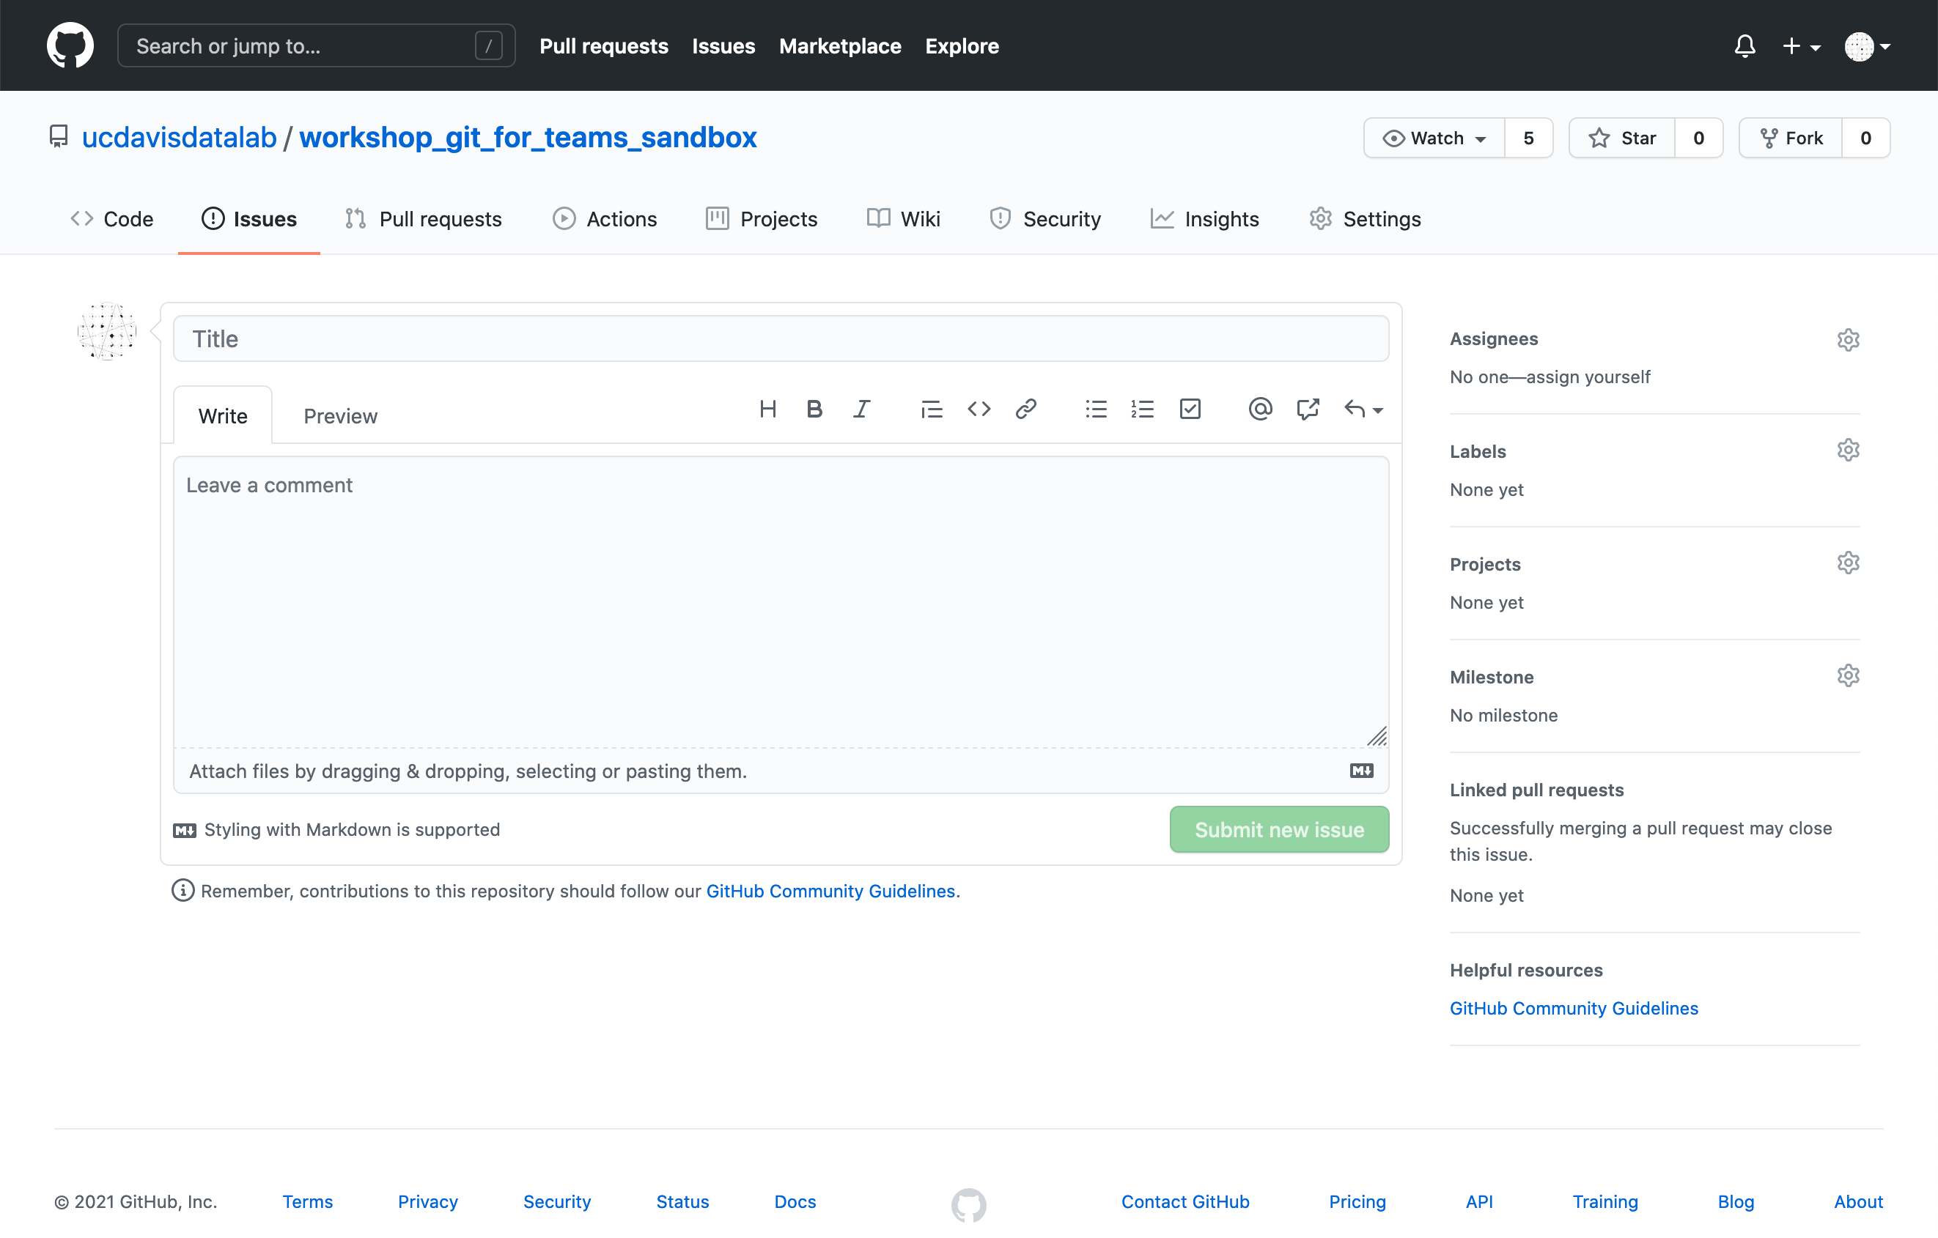Add a numbered list
The image size is (1938, 1238).
click(1142, 409)
